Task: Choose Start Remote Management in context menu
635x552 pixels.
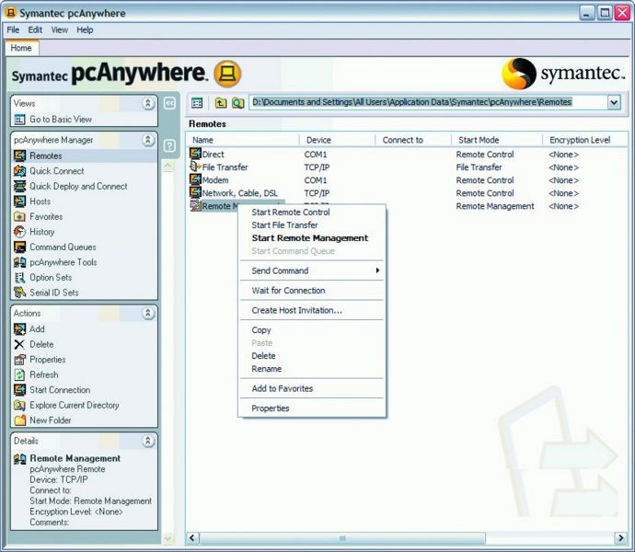Action: tap(311, 238)
